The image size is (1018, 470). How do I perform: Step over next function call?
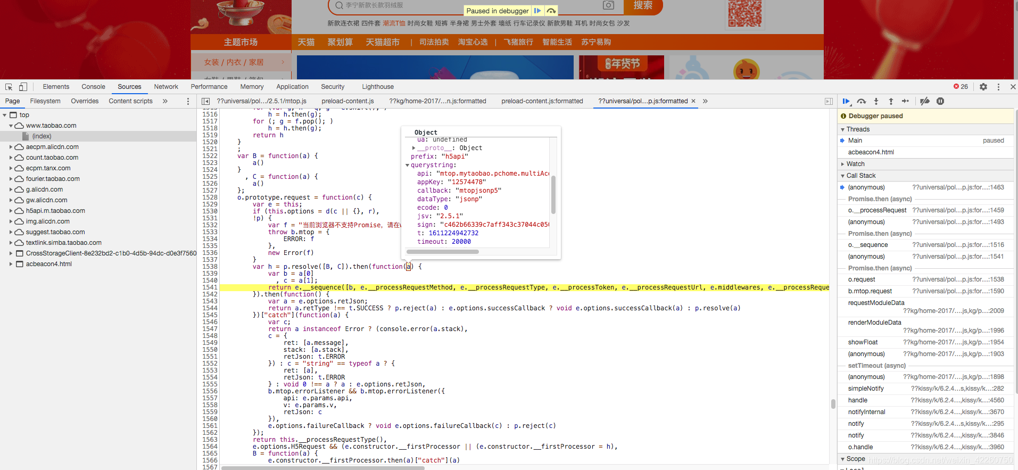862,101
